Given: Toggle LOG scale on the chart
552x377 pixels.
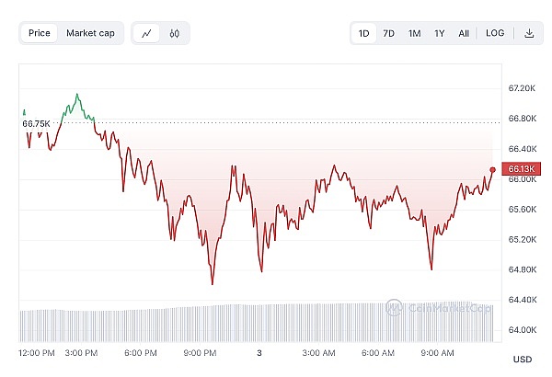Looking at the screenshot, I should point(495,33).
